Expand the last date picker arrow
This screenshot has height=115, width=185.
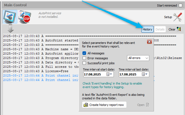(147, 74)
